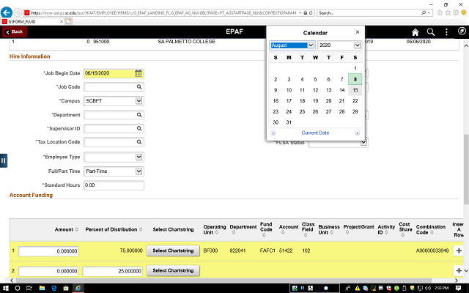Open File Explorer from taskbar
469x293 pixels.
(42, 288)
